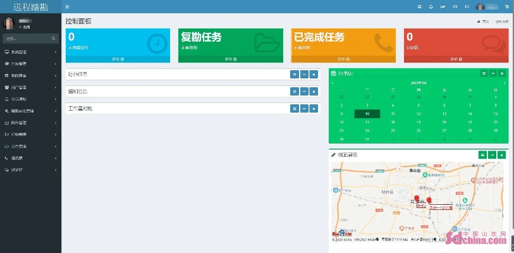
Task: Open the 文件管理 menu item
Action: coord(30,146)
